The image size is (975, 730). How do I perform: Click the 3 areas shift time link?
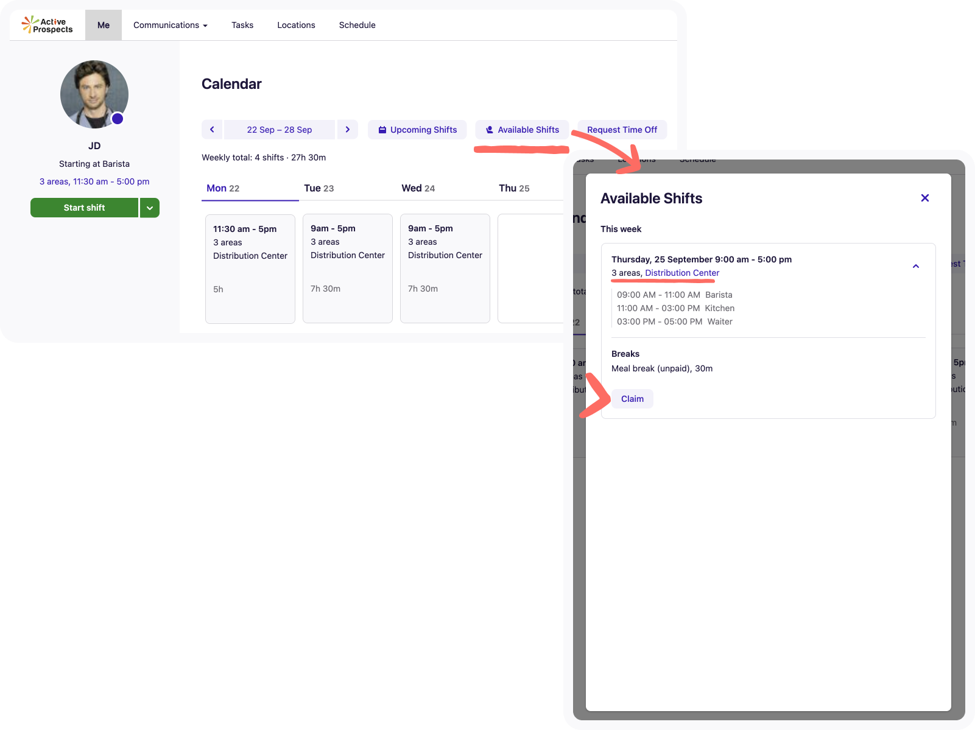[x=94, y=181]
